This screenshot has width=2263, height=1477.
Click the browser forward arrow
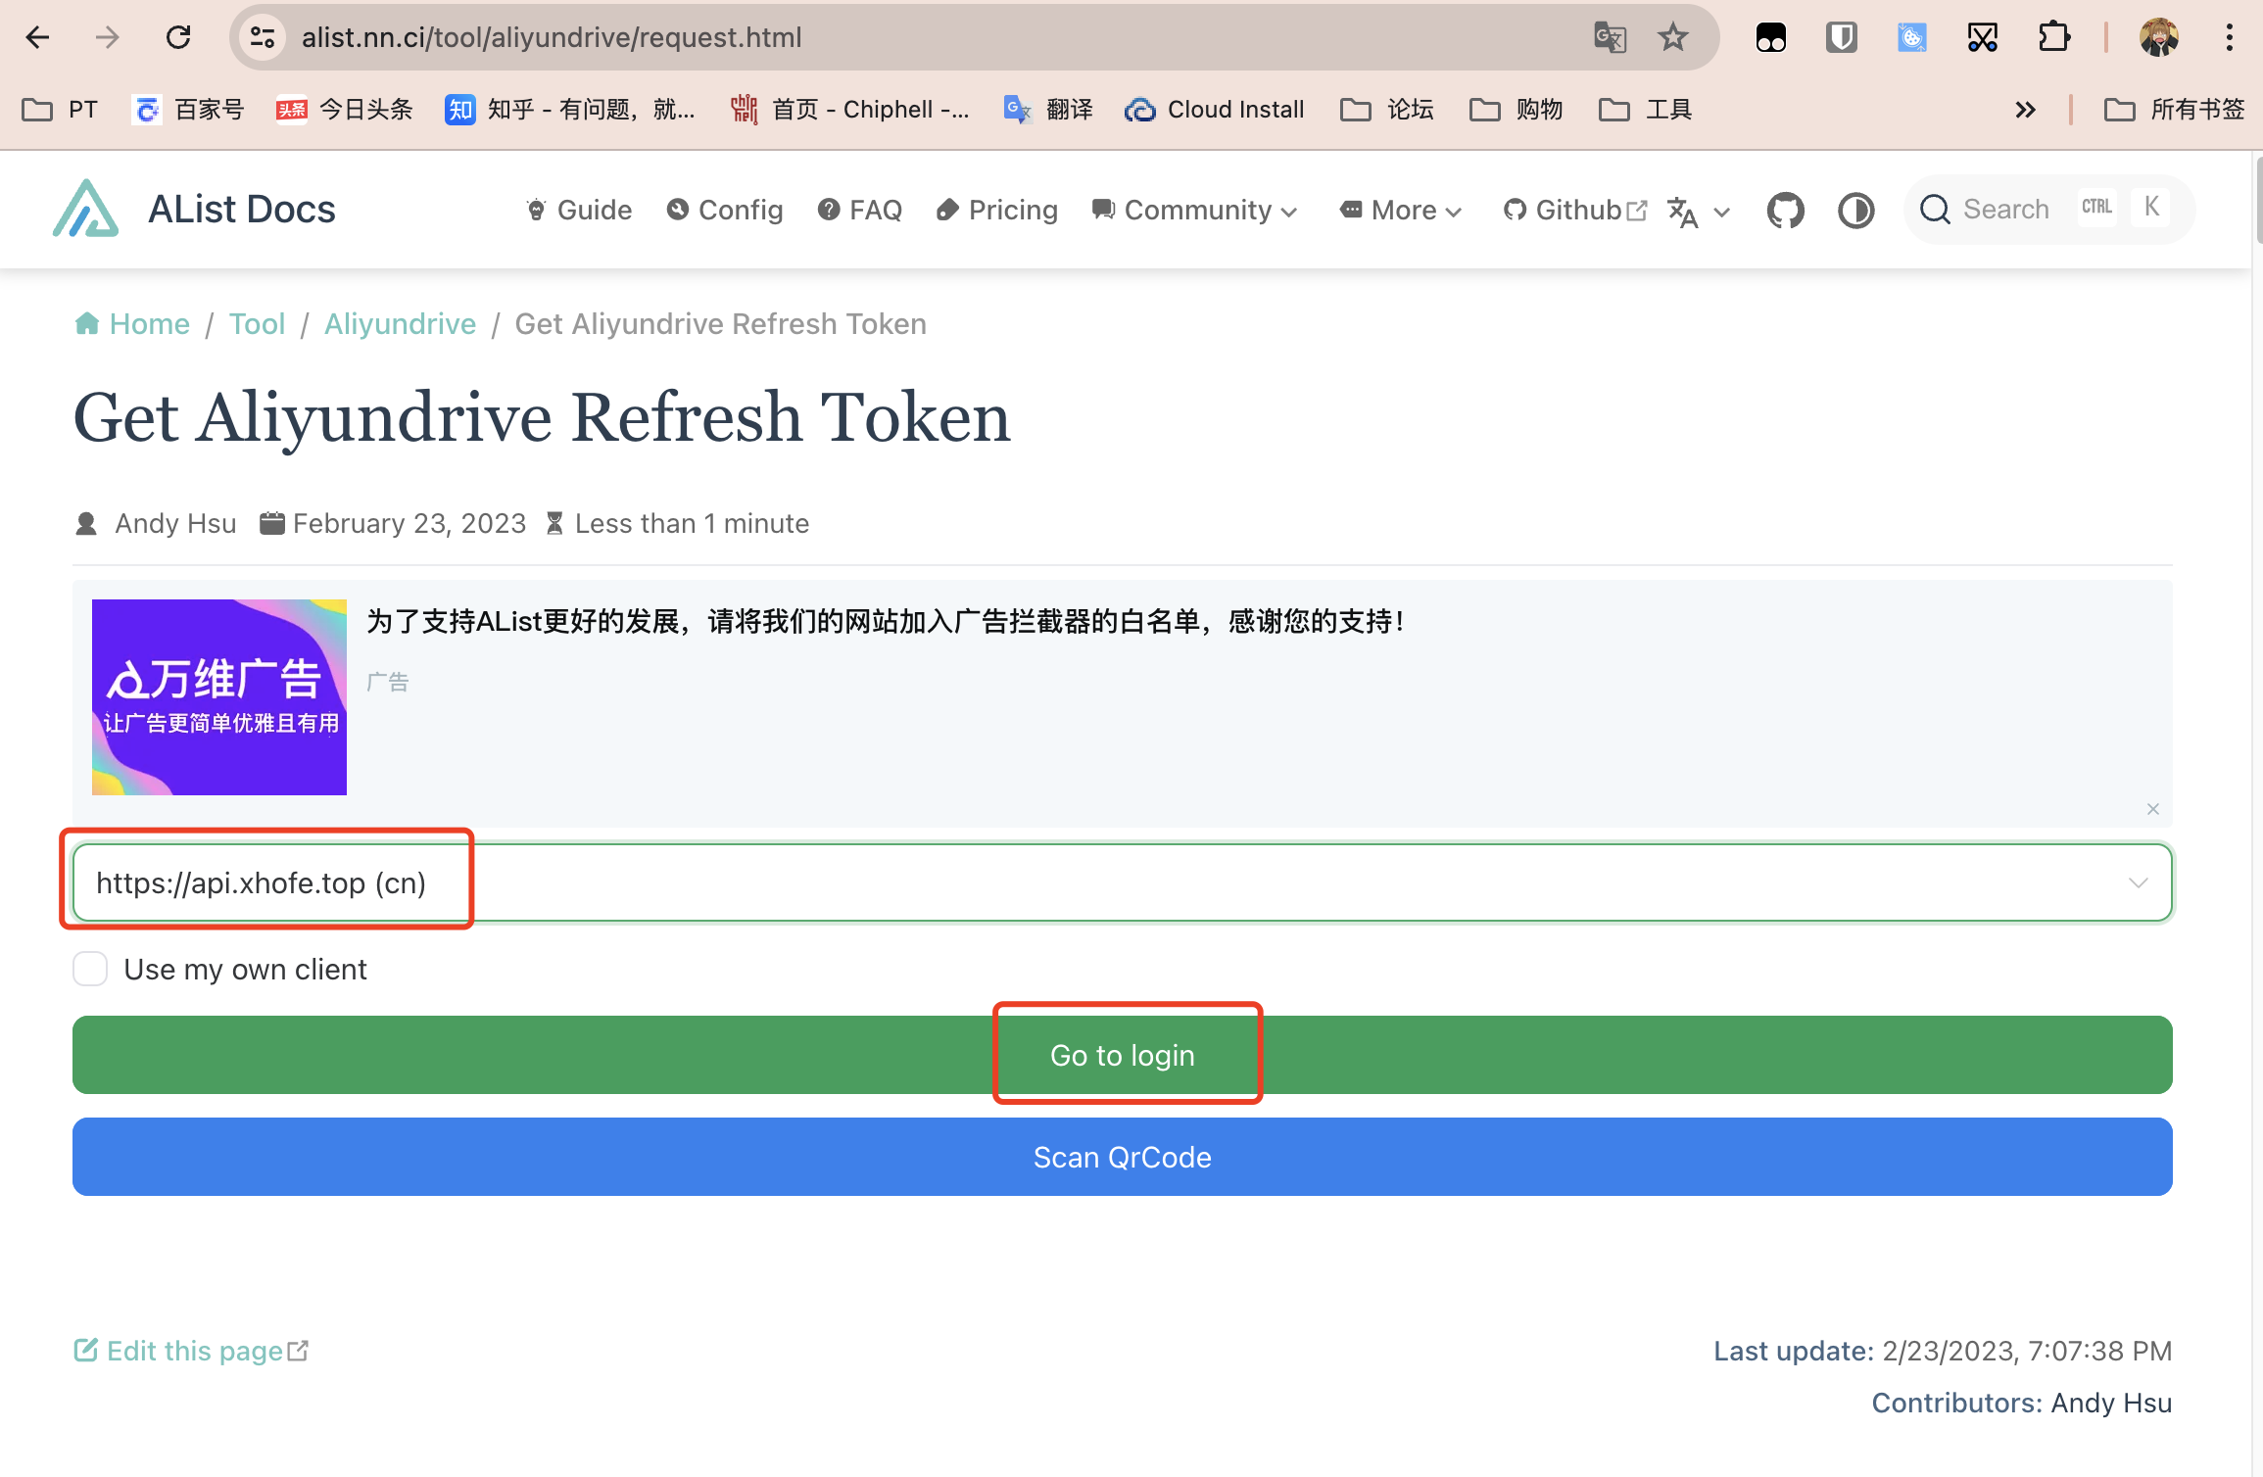coord(108,37)
